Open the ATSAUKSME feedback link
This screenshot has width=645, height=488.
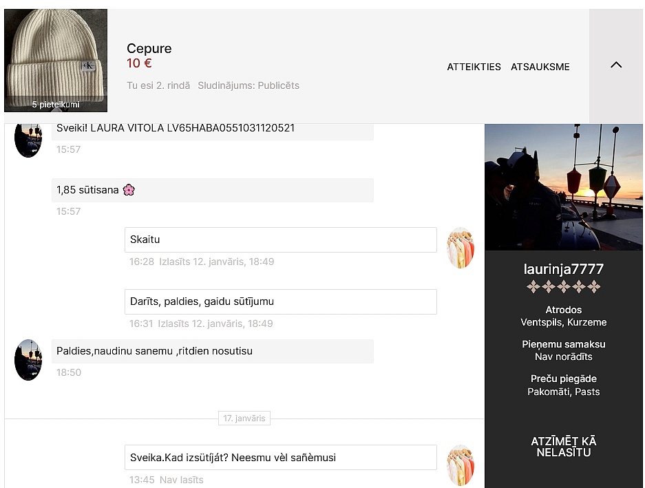(540, 67)
